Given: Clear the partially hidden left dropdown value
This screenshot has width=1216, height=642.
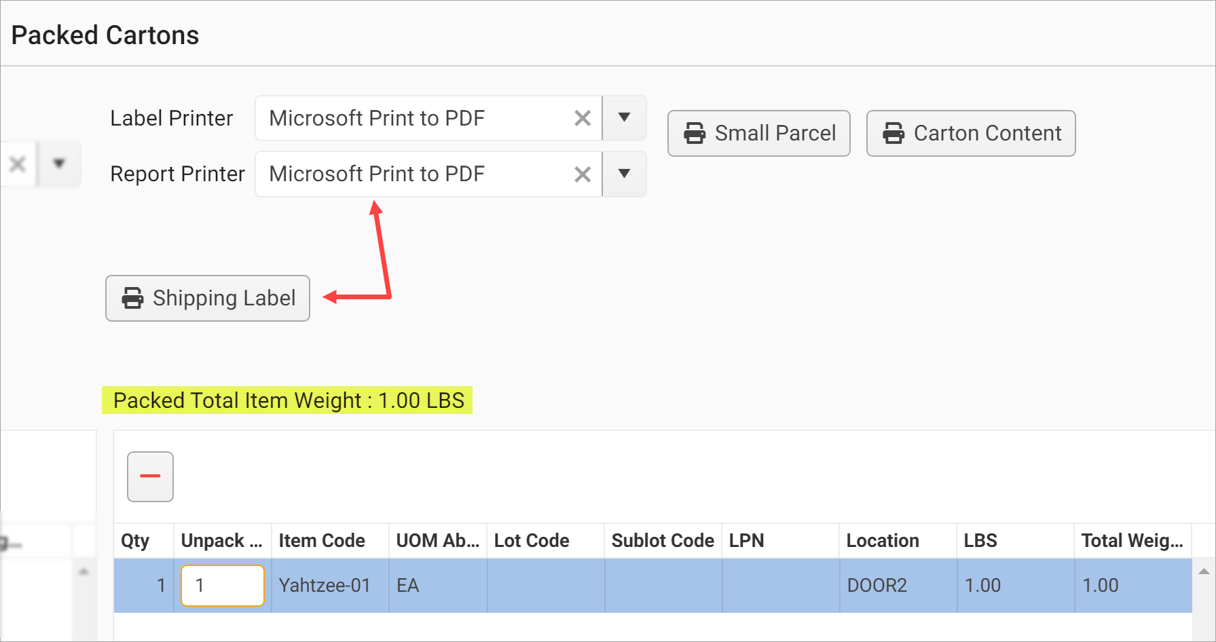Looking at the screenshot, I should [x=18, y=164].
